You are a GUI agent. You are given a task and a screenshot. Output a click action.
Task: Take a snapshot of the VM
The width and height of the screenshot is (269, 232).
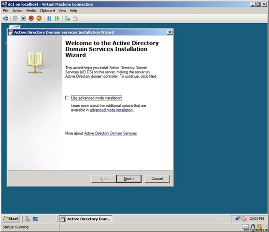click(67, 18)
